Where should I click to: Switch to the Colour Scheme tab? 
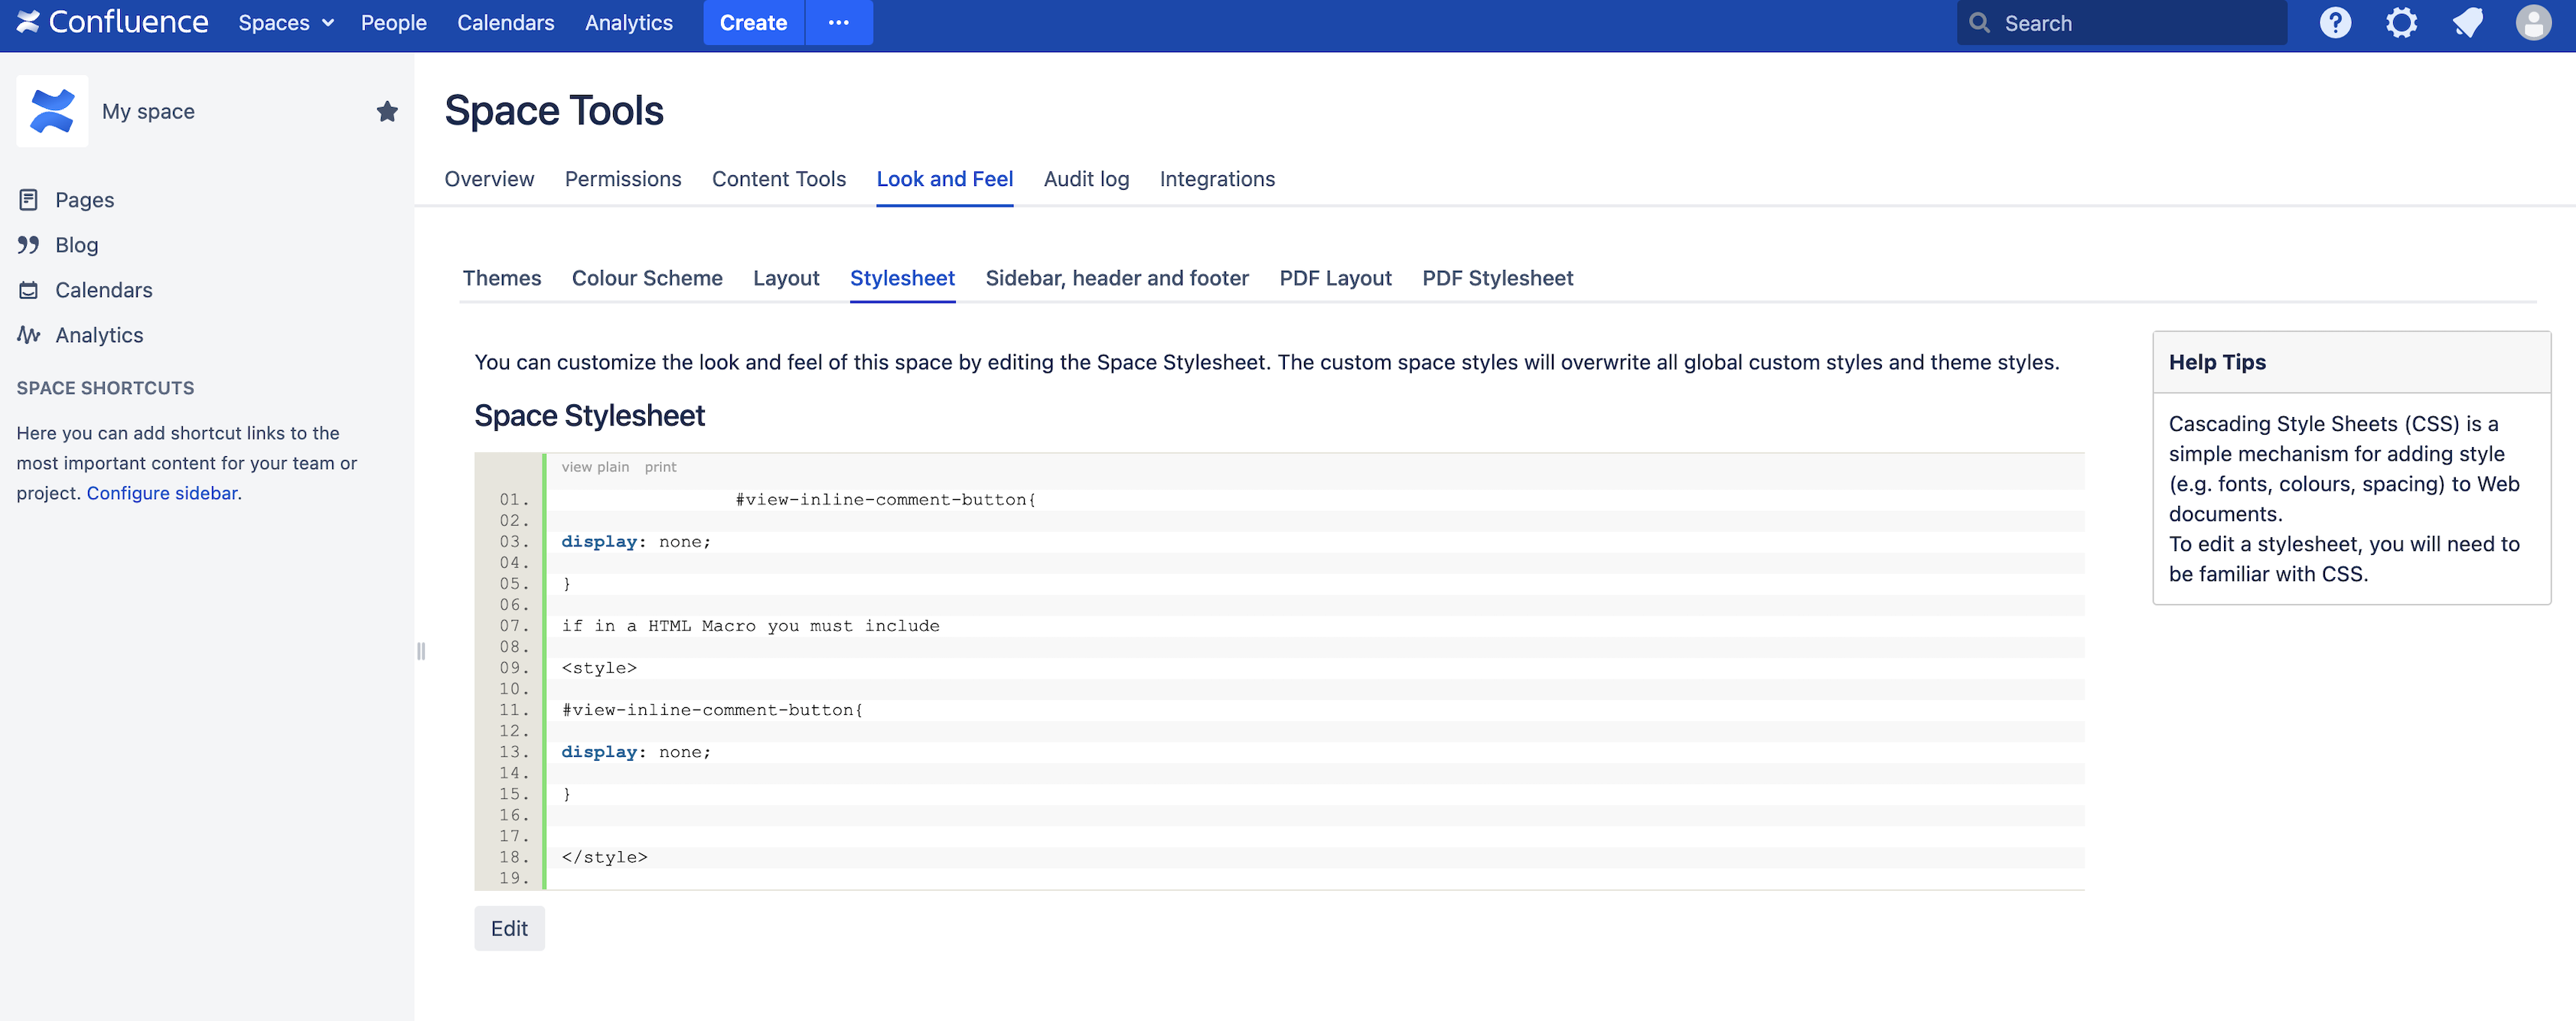646,278
